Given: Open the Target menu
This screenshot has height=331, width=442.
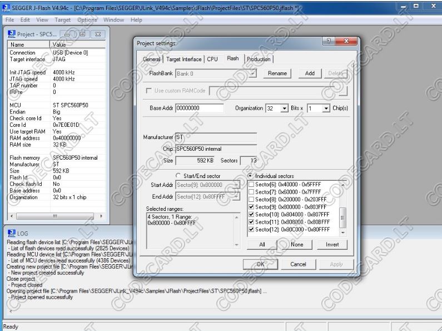Looking at the screenshot, I should [63, 19].
